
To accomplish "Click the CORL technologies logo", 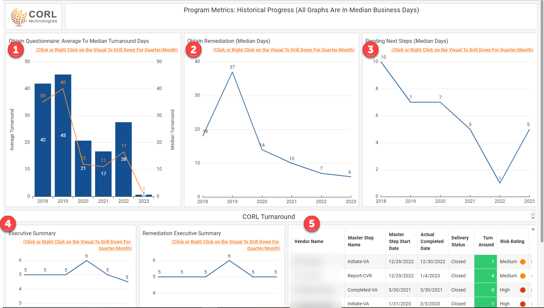I will click(x=34, y=16).
